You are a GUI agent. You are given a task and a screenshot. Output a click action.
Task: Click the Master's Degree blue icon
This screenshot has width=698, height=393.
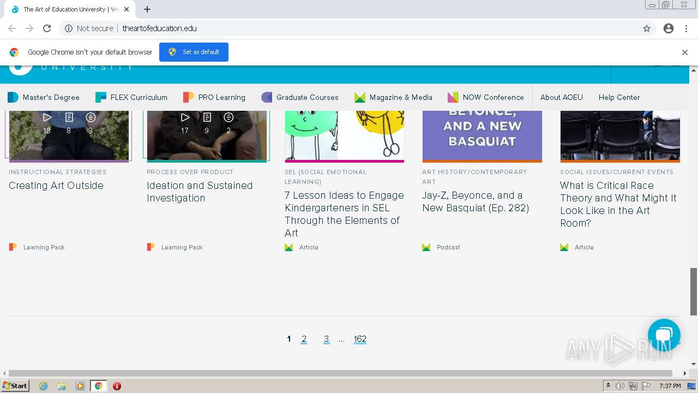pyautogui.click(x=13, y=97)
